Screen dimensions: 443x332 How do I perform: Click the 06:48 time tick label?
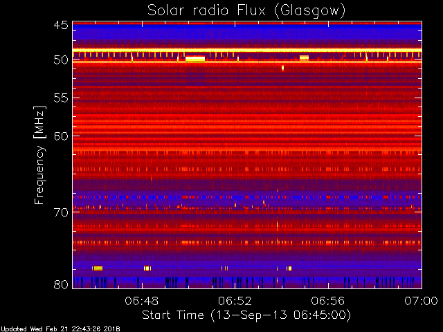[x=142, y=301]
